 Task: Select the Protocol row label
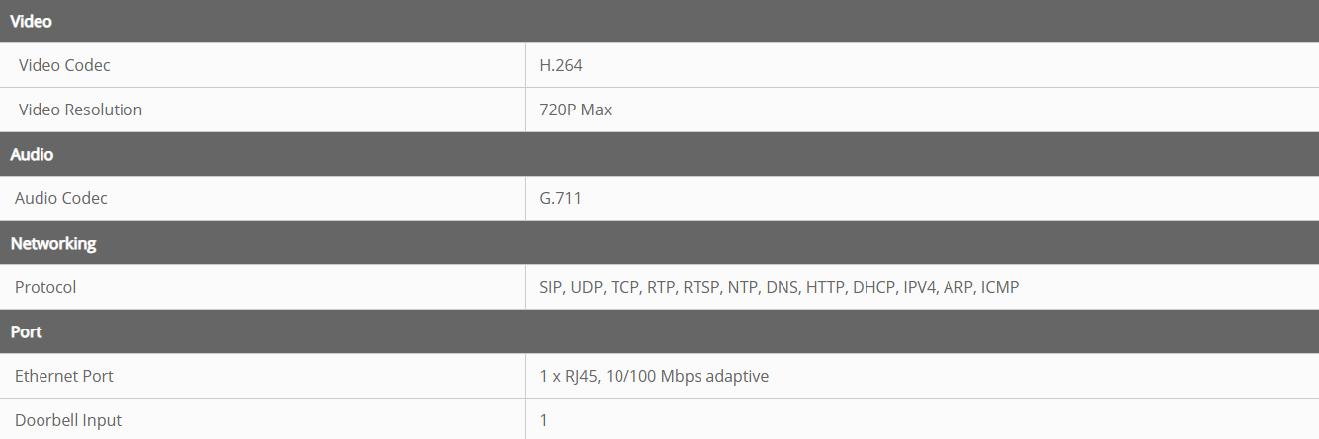tap(45, 287)
